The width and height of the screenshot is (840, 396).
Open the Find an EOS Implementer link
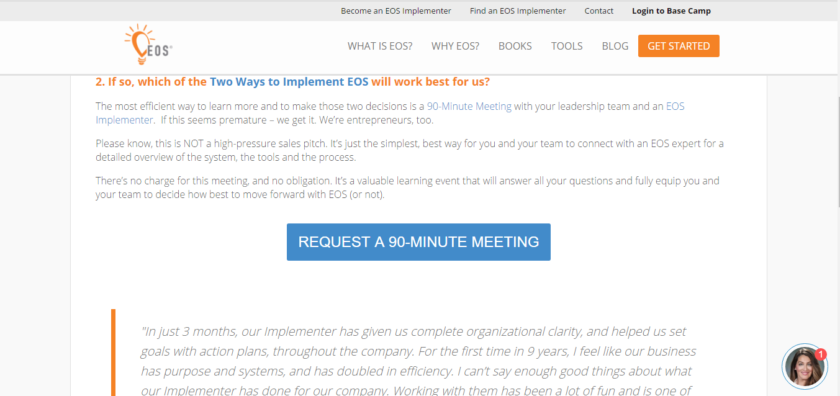(518, 11)
